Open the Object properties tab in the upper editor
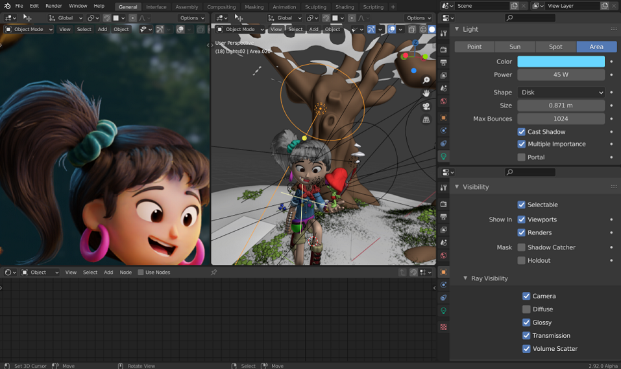621x369 pixels. (444, 117)
